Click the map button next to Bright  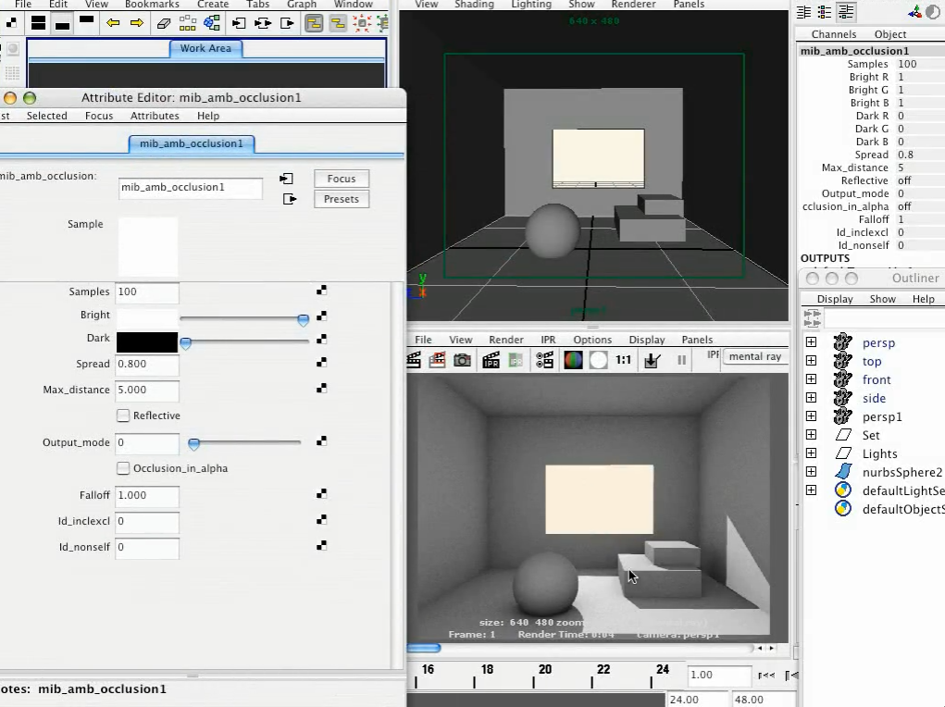[x=321, y=316]
